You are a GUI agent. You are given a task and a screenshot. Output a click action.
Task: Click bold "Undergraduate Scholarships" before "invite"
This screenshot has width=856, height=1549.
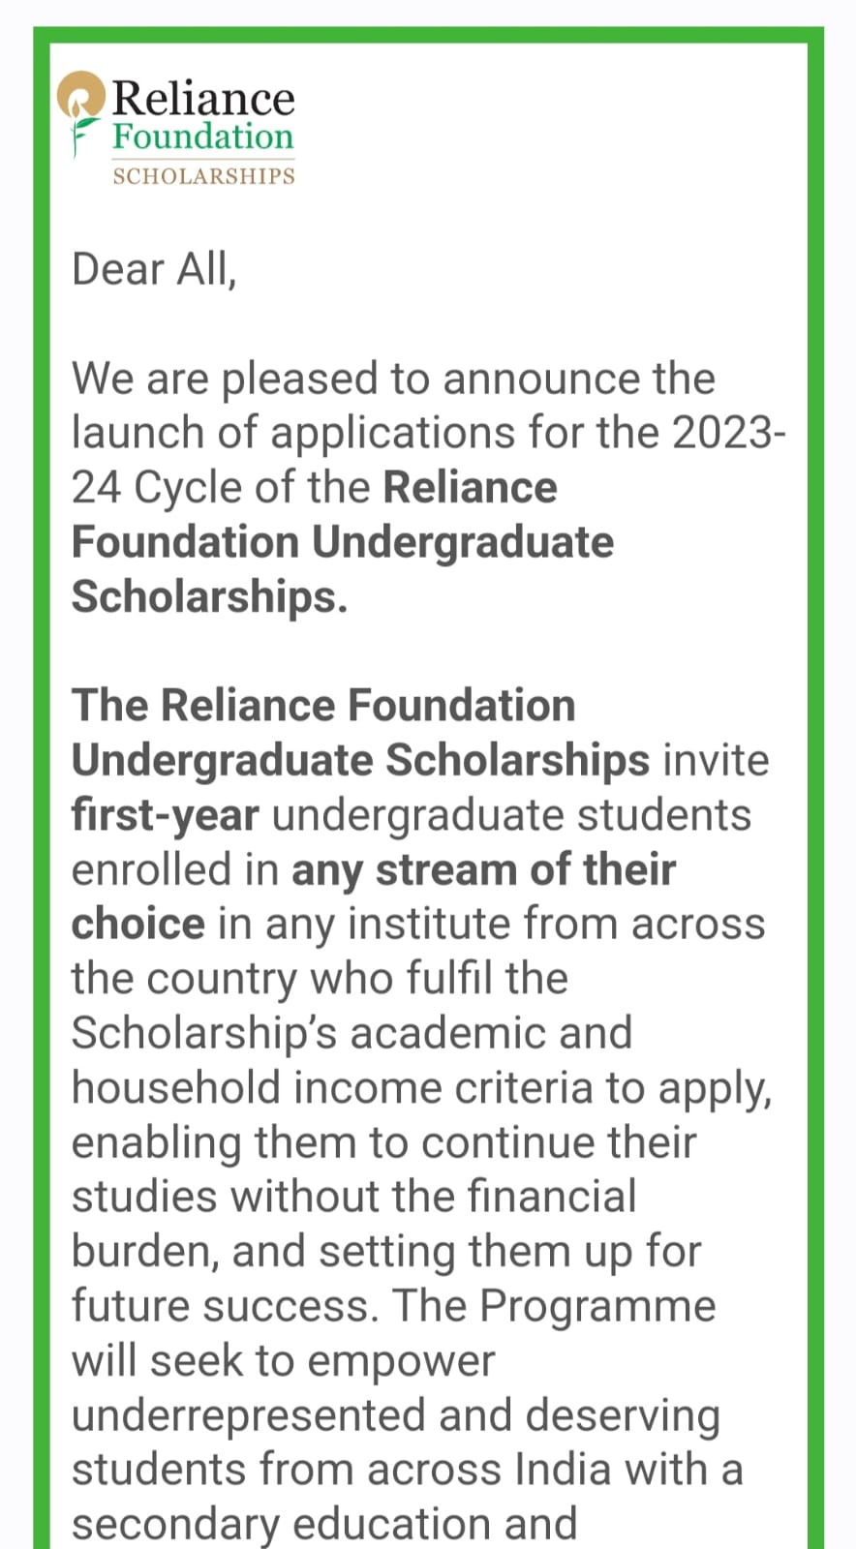pyautogui.click(x=360, y=761)
